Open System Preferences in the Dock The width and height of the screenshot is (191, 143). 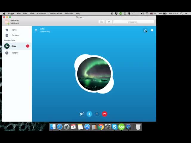pyautogui.click(x=108, y=127)
